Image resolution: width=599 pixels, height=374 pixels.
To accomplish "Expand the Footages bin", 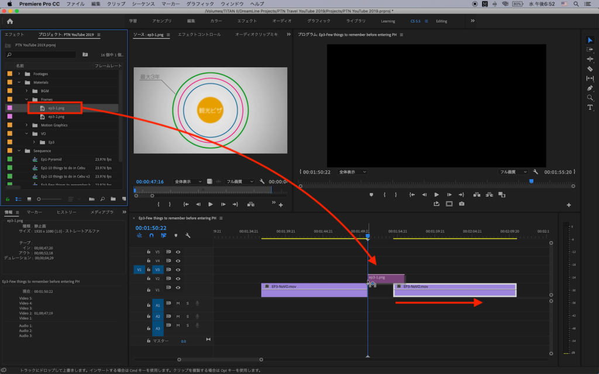I will pos(19,74).
